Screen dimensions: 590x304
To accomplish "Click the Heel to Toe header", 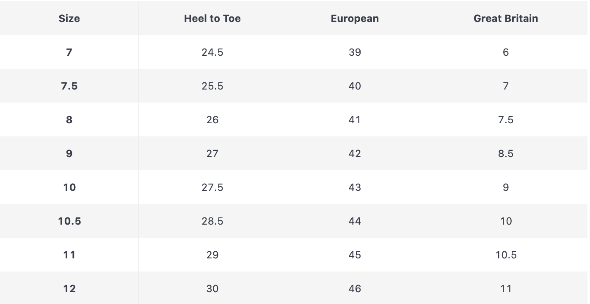I will [212, 19].
